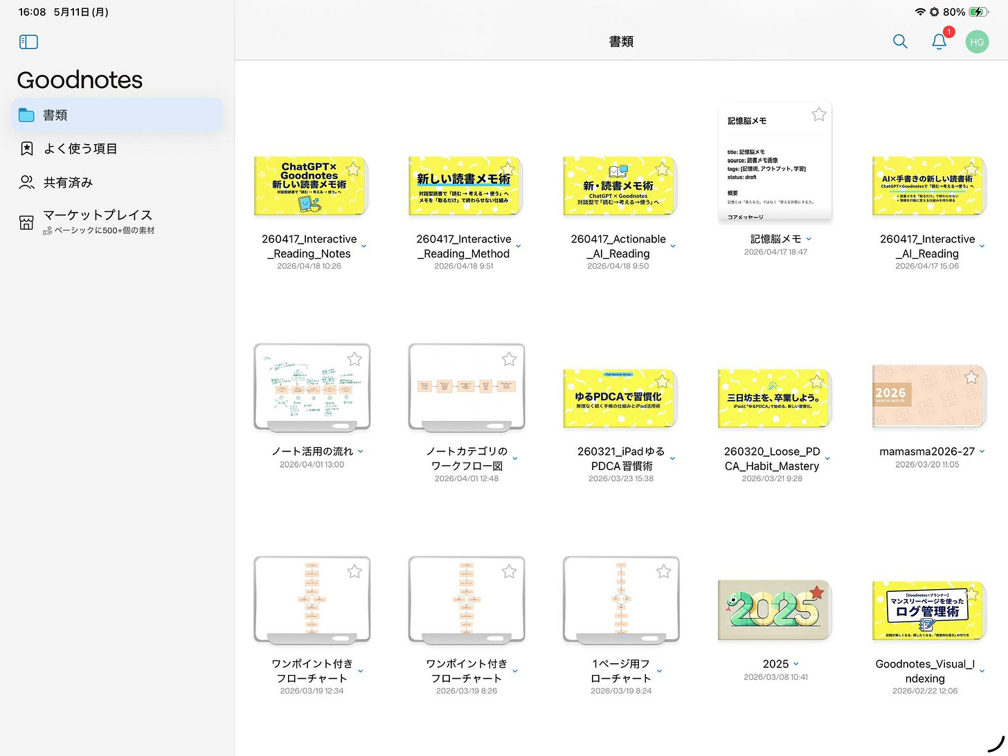1008x756 pixels.
Task: Star the 260320_Loose_PDCA_Habit_Mastery notebook
Action: 818,381
